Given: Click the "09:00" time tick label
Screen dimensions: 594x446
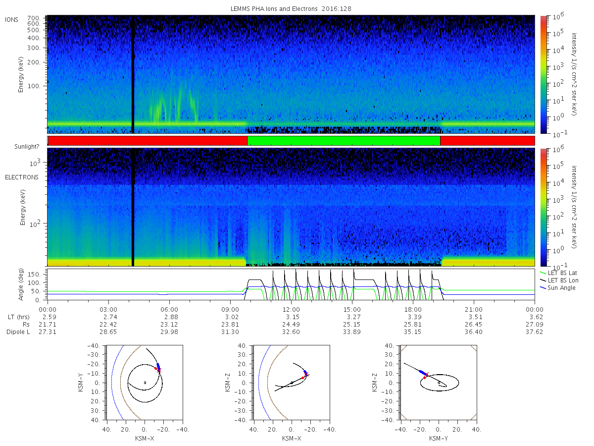Looking at the screenshot, I should [230, 309].
